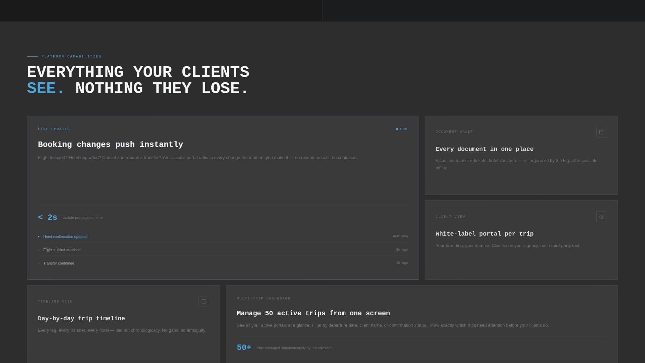Click 'Manage 50 active trips' heading
Image resolution: width=645 pixels, height=363 pixels.
pyautogui.click(x=313, y=313)
